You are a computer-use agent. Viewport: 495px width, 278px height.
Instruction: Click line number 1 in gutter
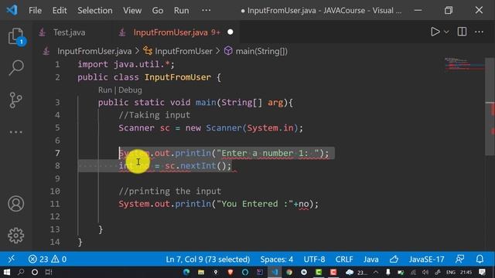pyautogui.click(x=57, y=64)
